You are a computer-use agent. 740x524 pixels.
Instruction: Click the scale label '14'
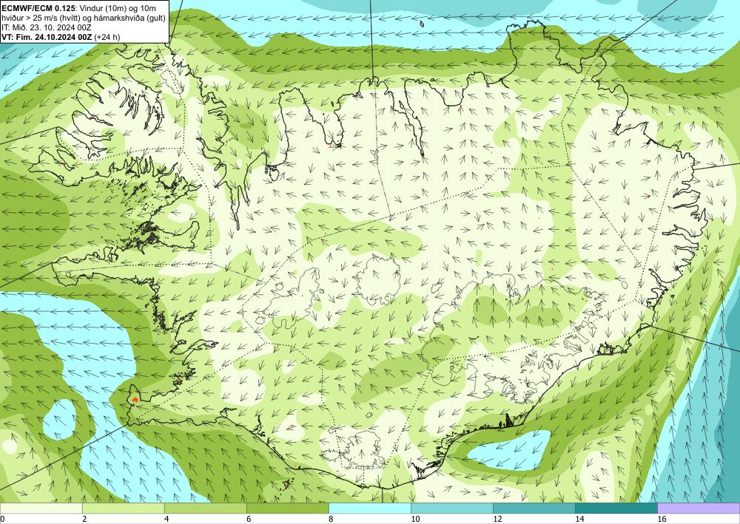tap(579, 520)
